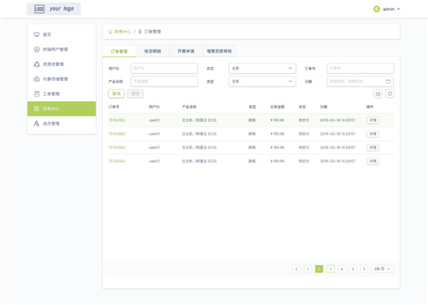Image resolution: width=428 pixels, height=305 pixels.
Task: Click the 交易金额 column header
Action: [277, 107]
